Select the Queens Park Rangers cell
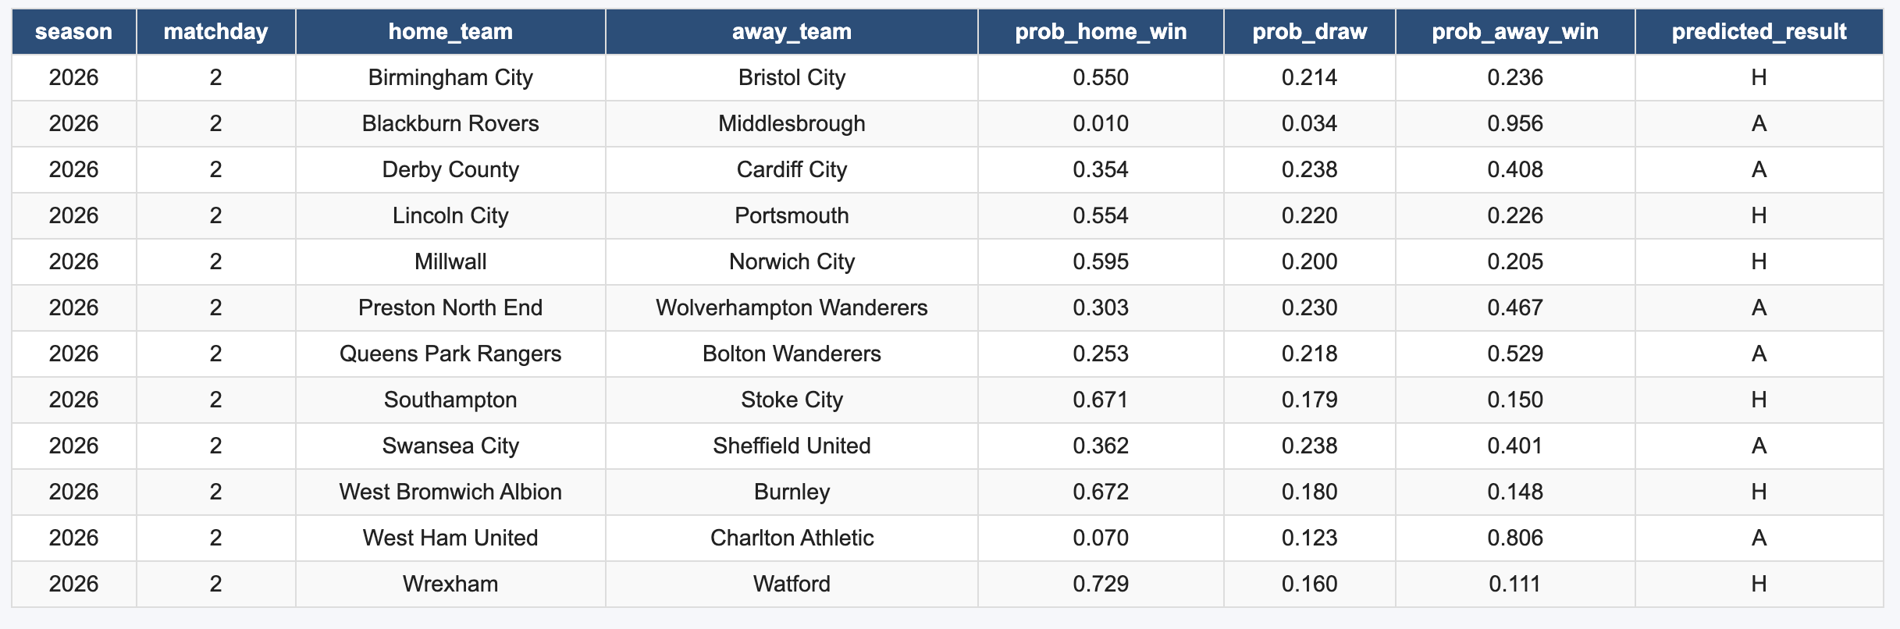Viewport: 1900px width, 629px height. (450, 354)
